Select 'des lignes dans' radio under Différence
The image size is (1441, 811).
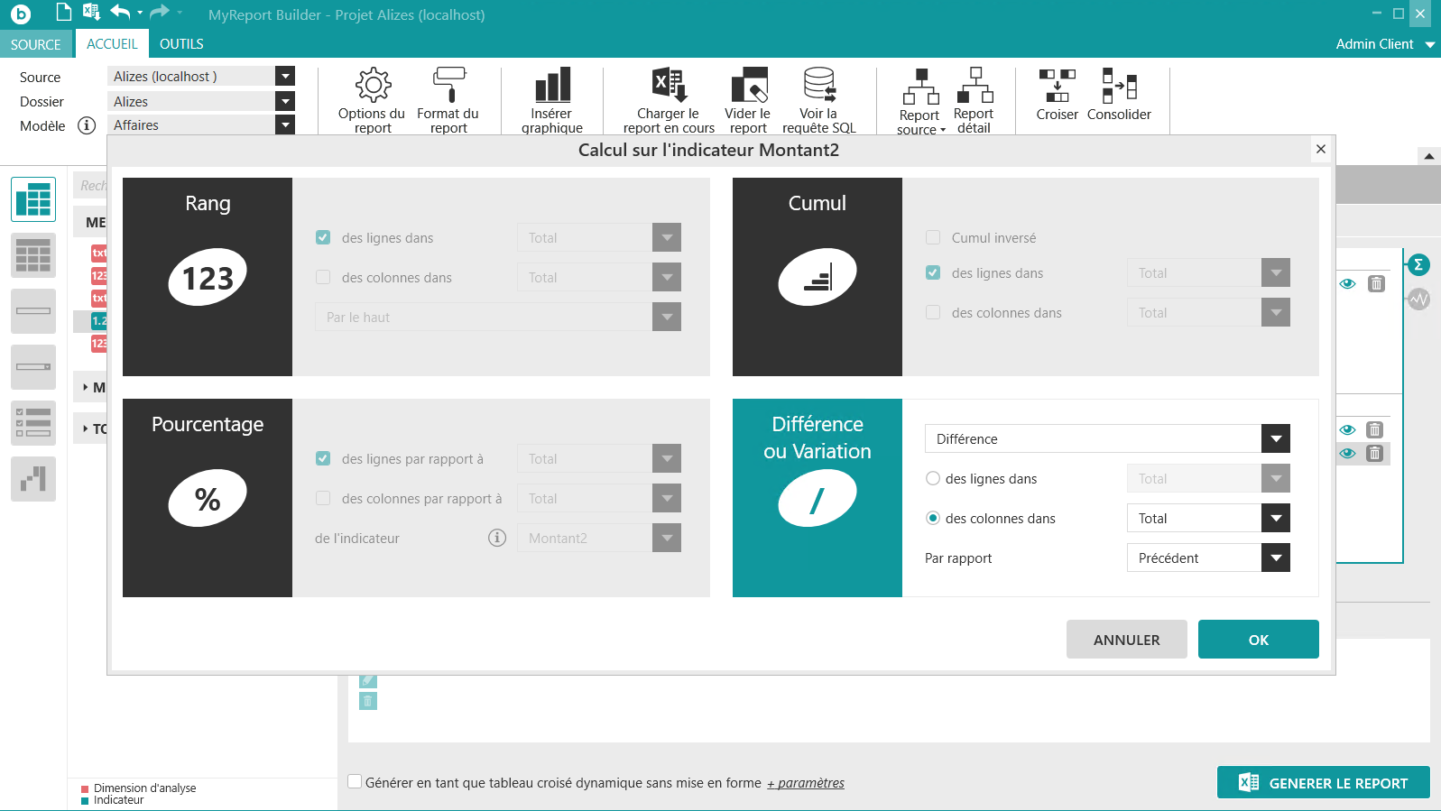coord(933,479)
